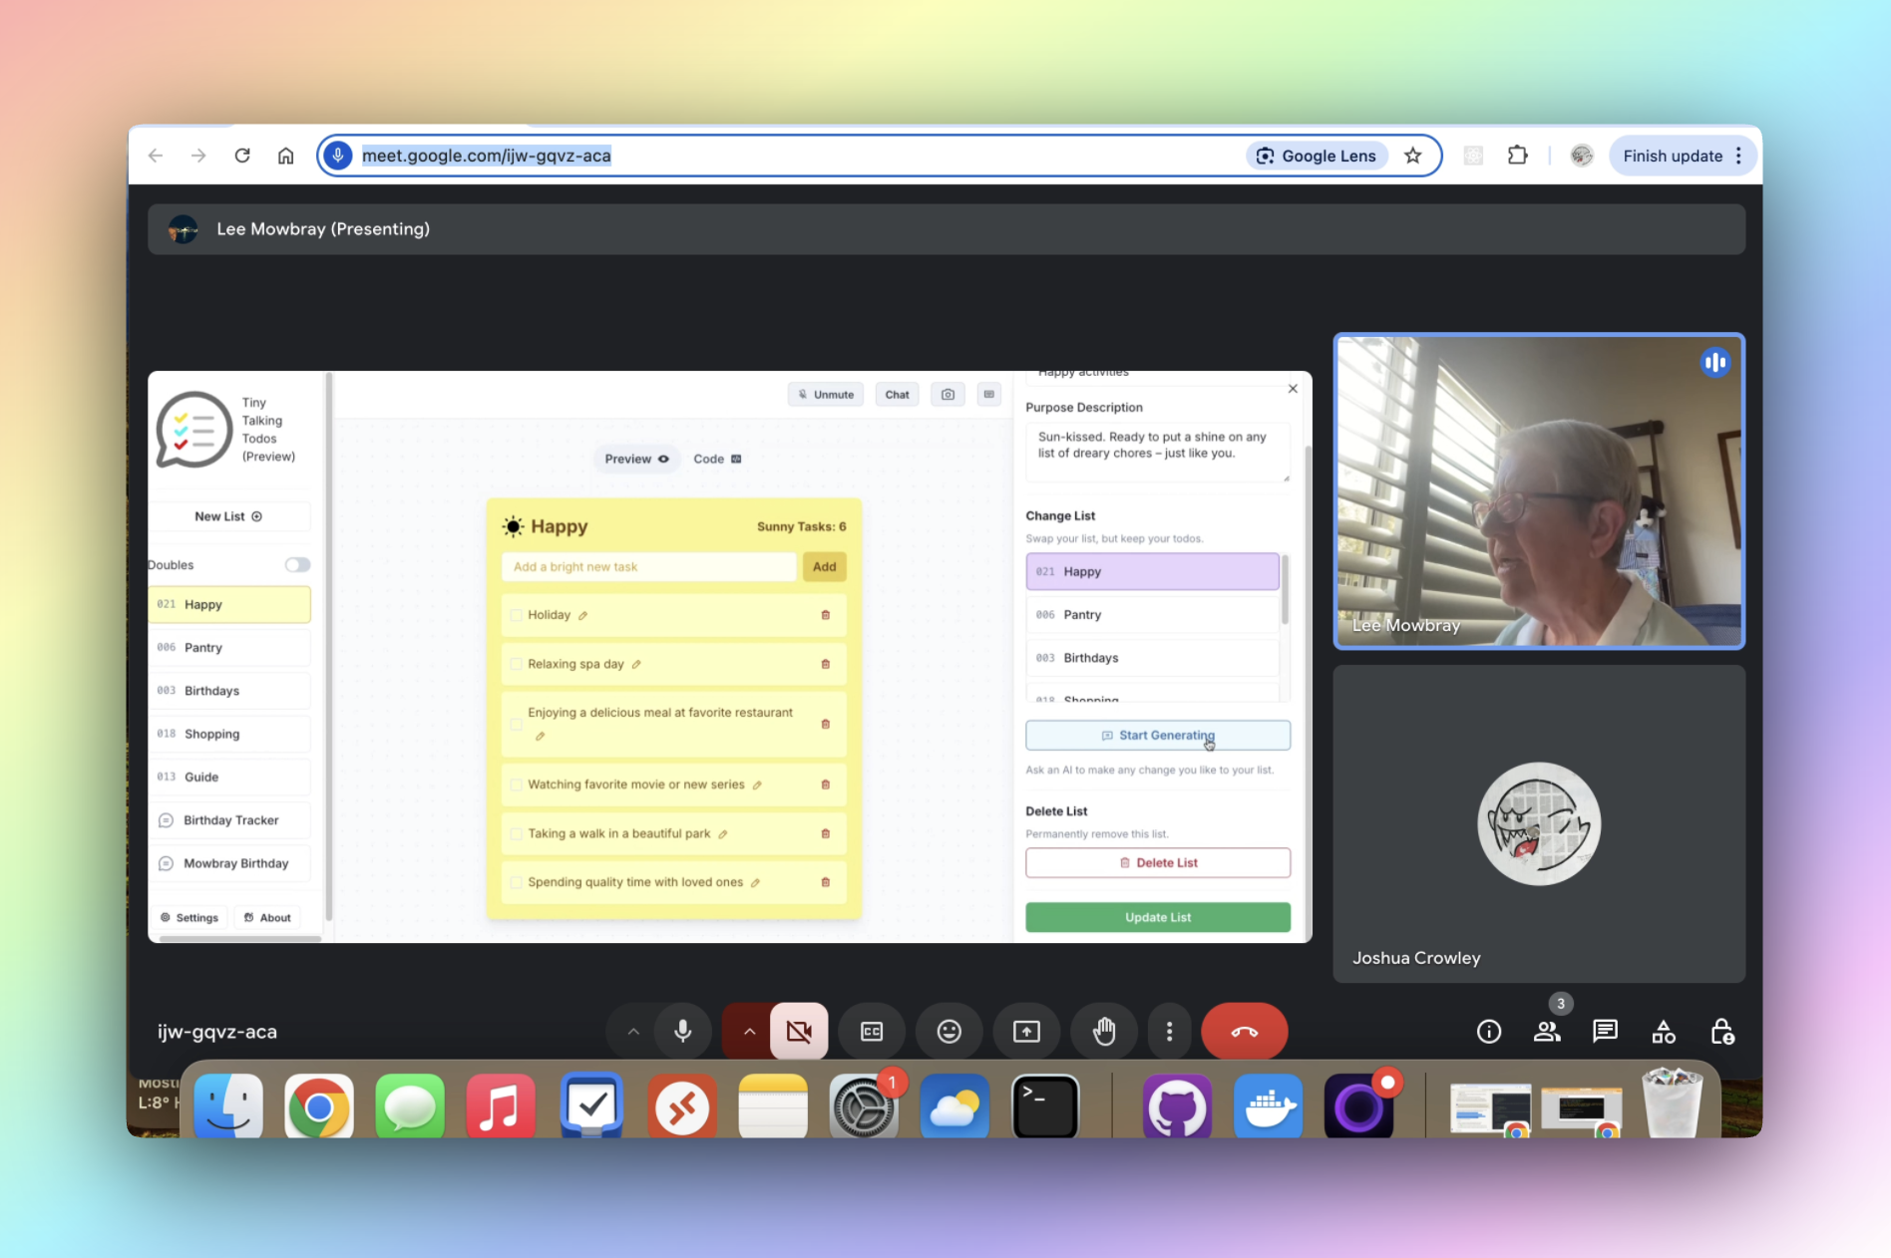Open the emoji reactions panel
Image resolution: width=1891 pixels, height=1258 pixels.
pos(948,1031)
